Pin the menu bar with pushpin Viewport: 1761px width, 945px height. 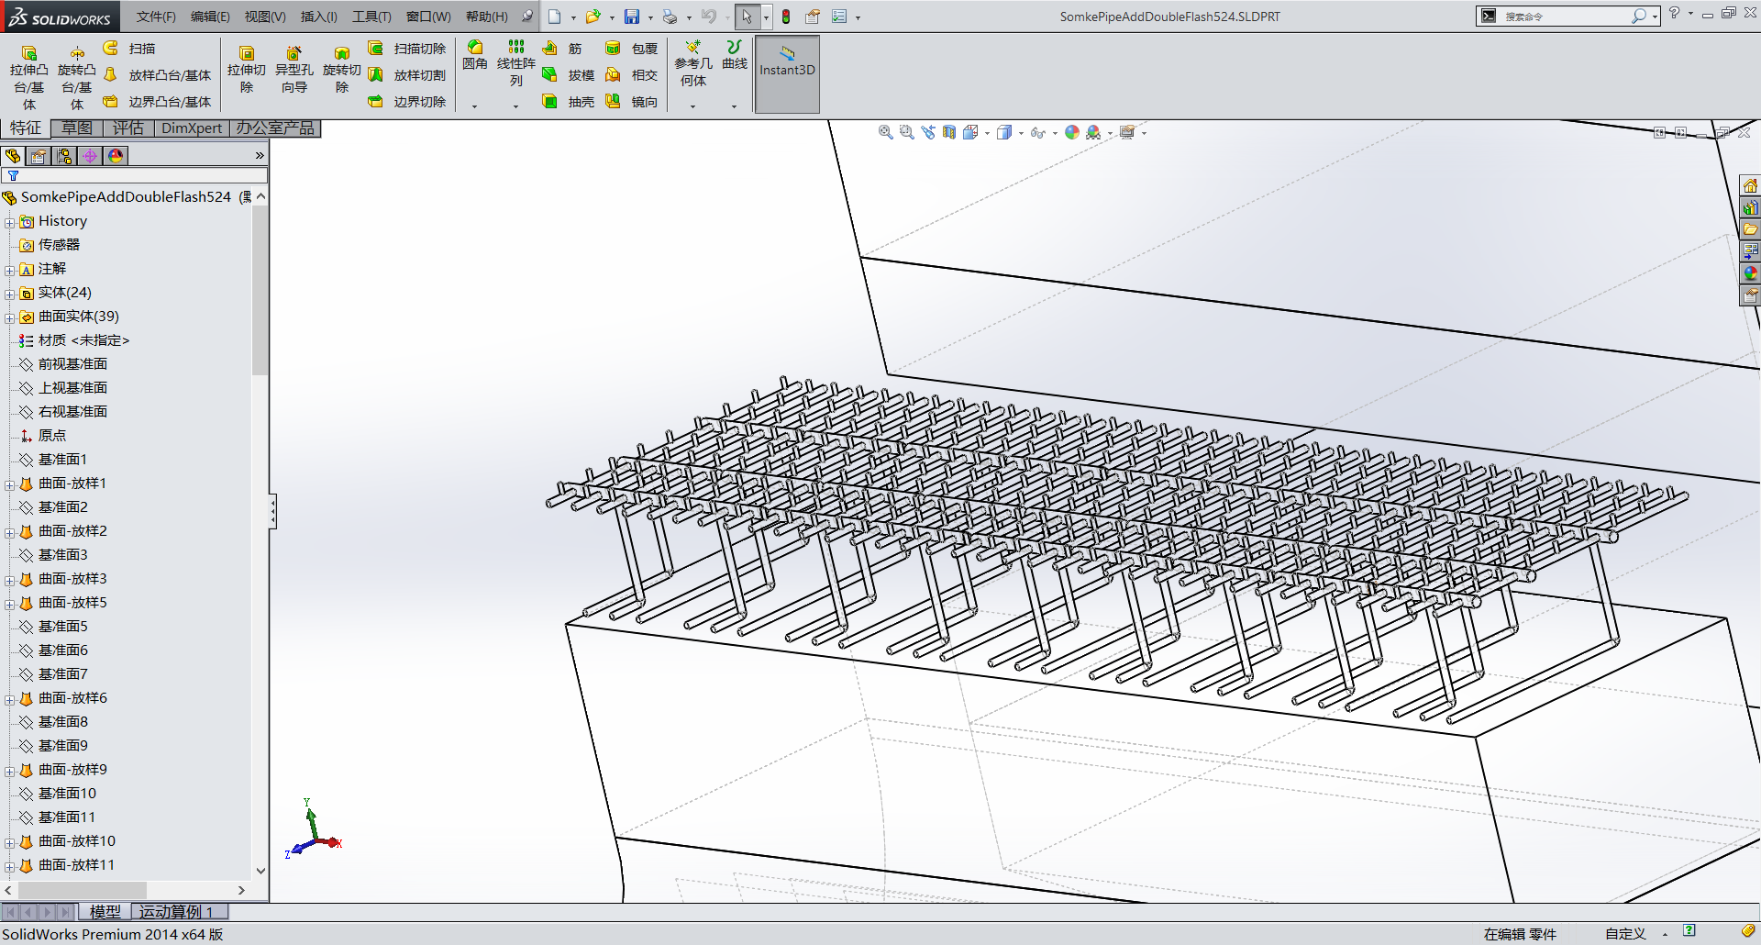pos(527,17)
